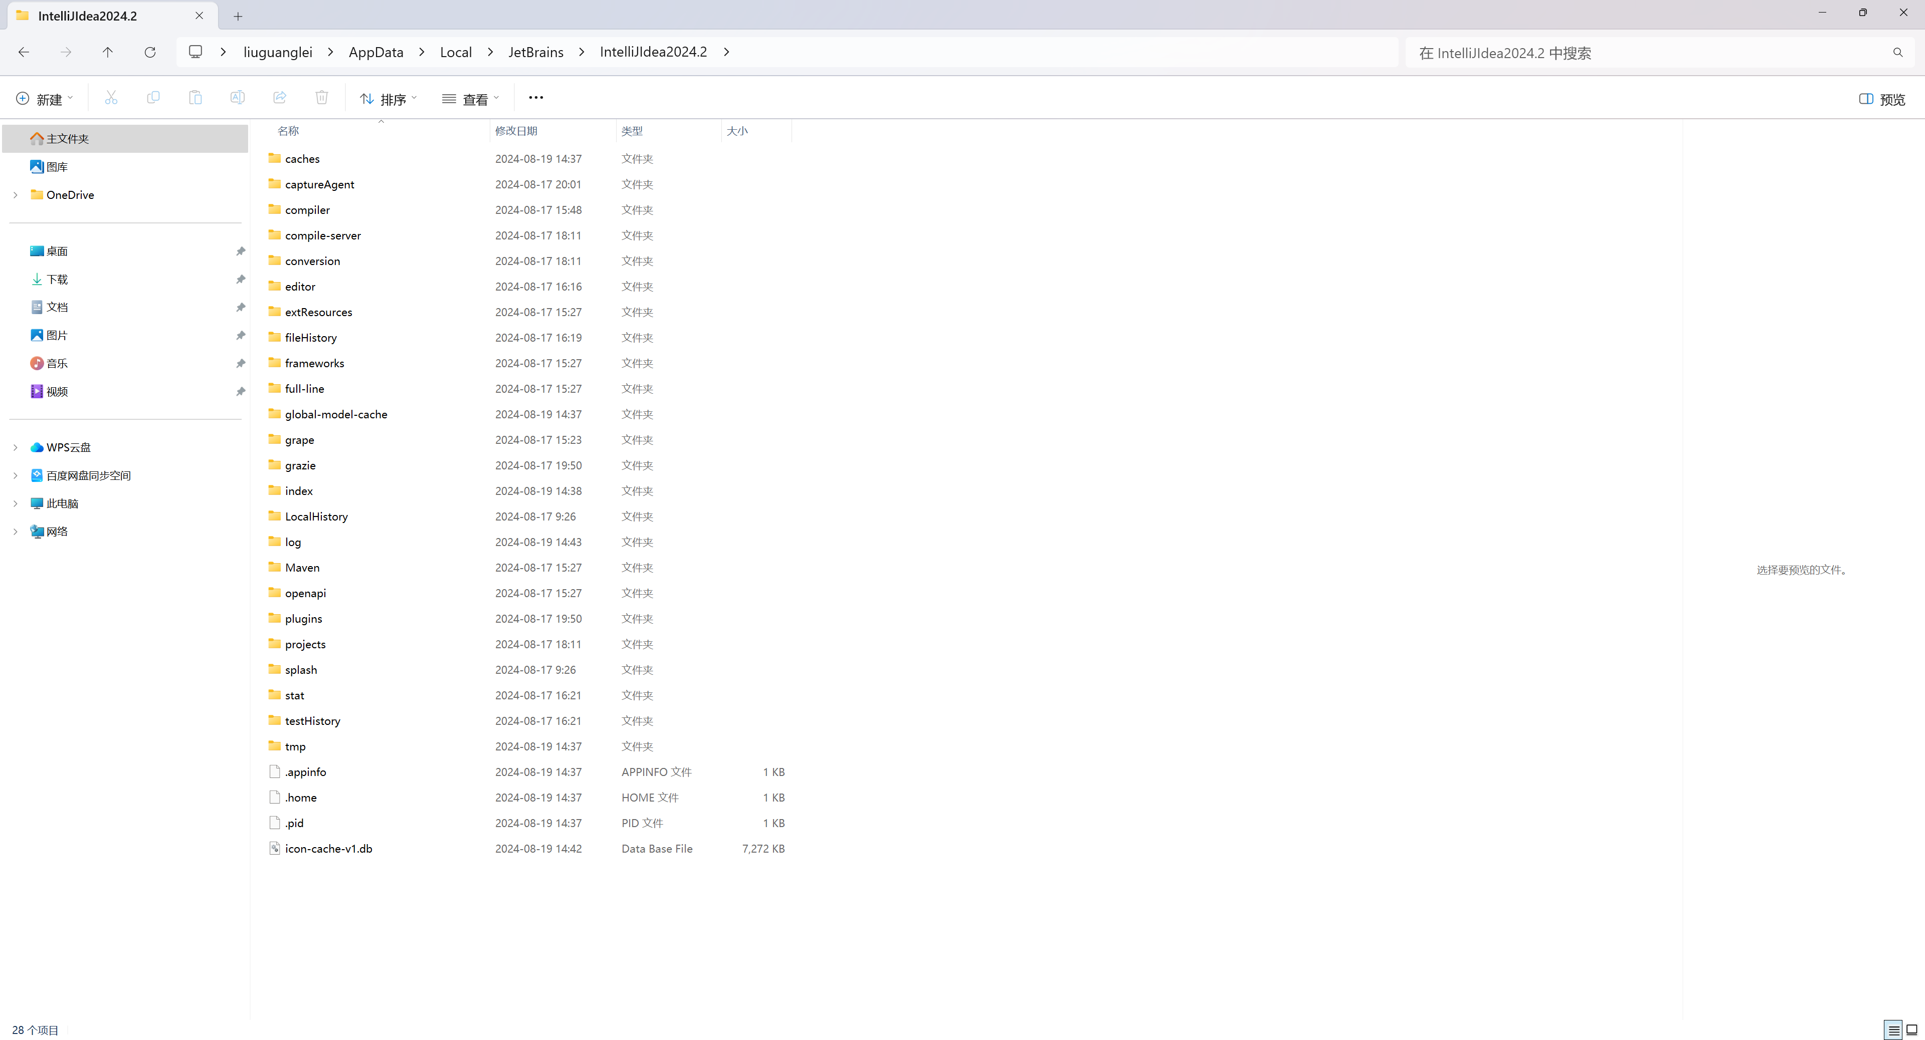Click the Cut scissors icon
The image size is (1925, 1040).
click(x=111, y=98)
